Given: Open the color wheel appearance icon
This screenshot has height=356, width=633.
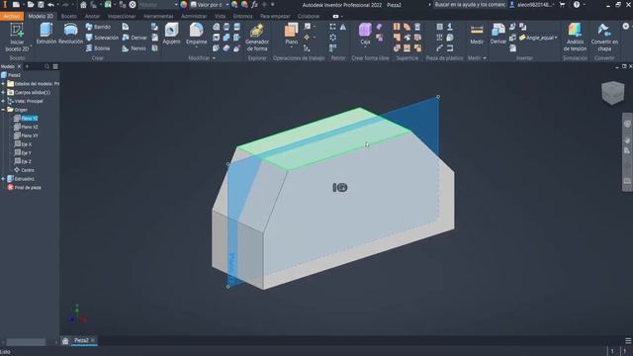Looking at the screenshot, I should 184,5.
